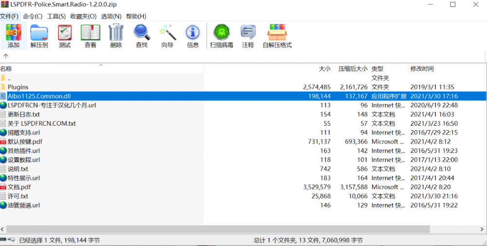Click the 应用程序扩展 type cell
Viewport: 487px width, 246px height.
388,96
